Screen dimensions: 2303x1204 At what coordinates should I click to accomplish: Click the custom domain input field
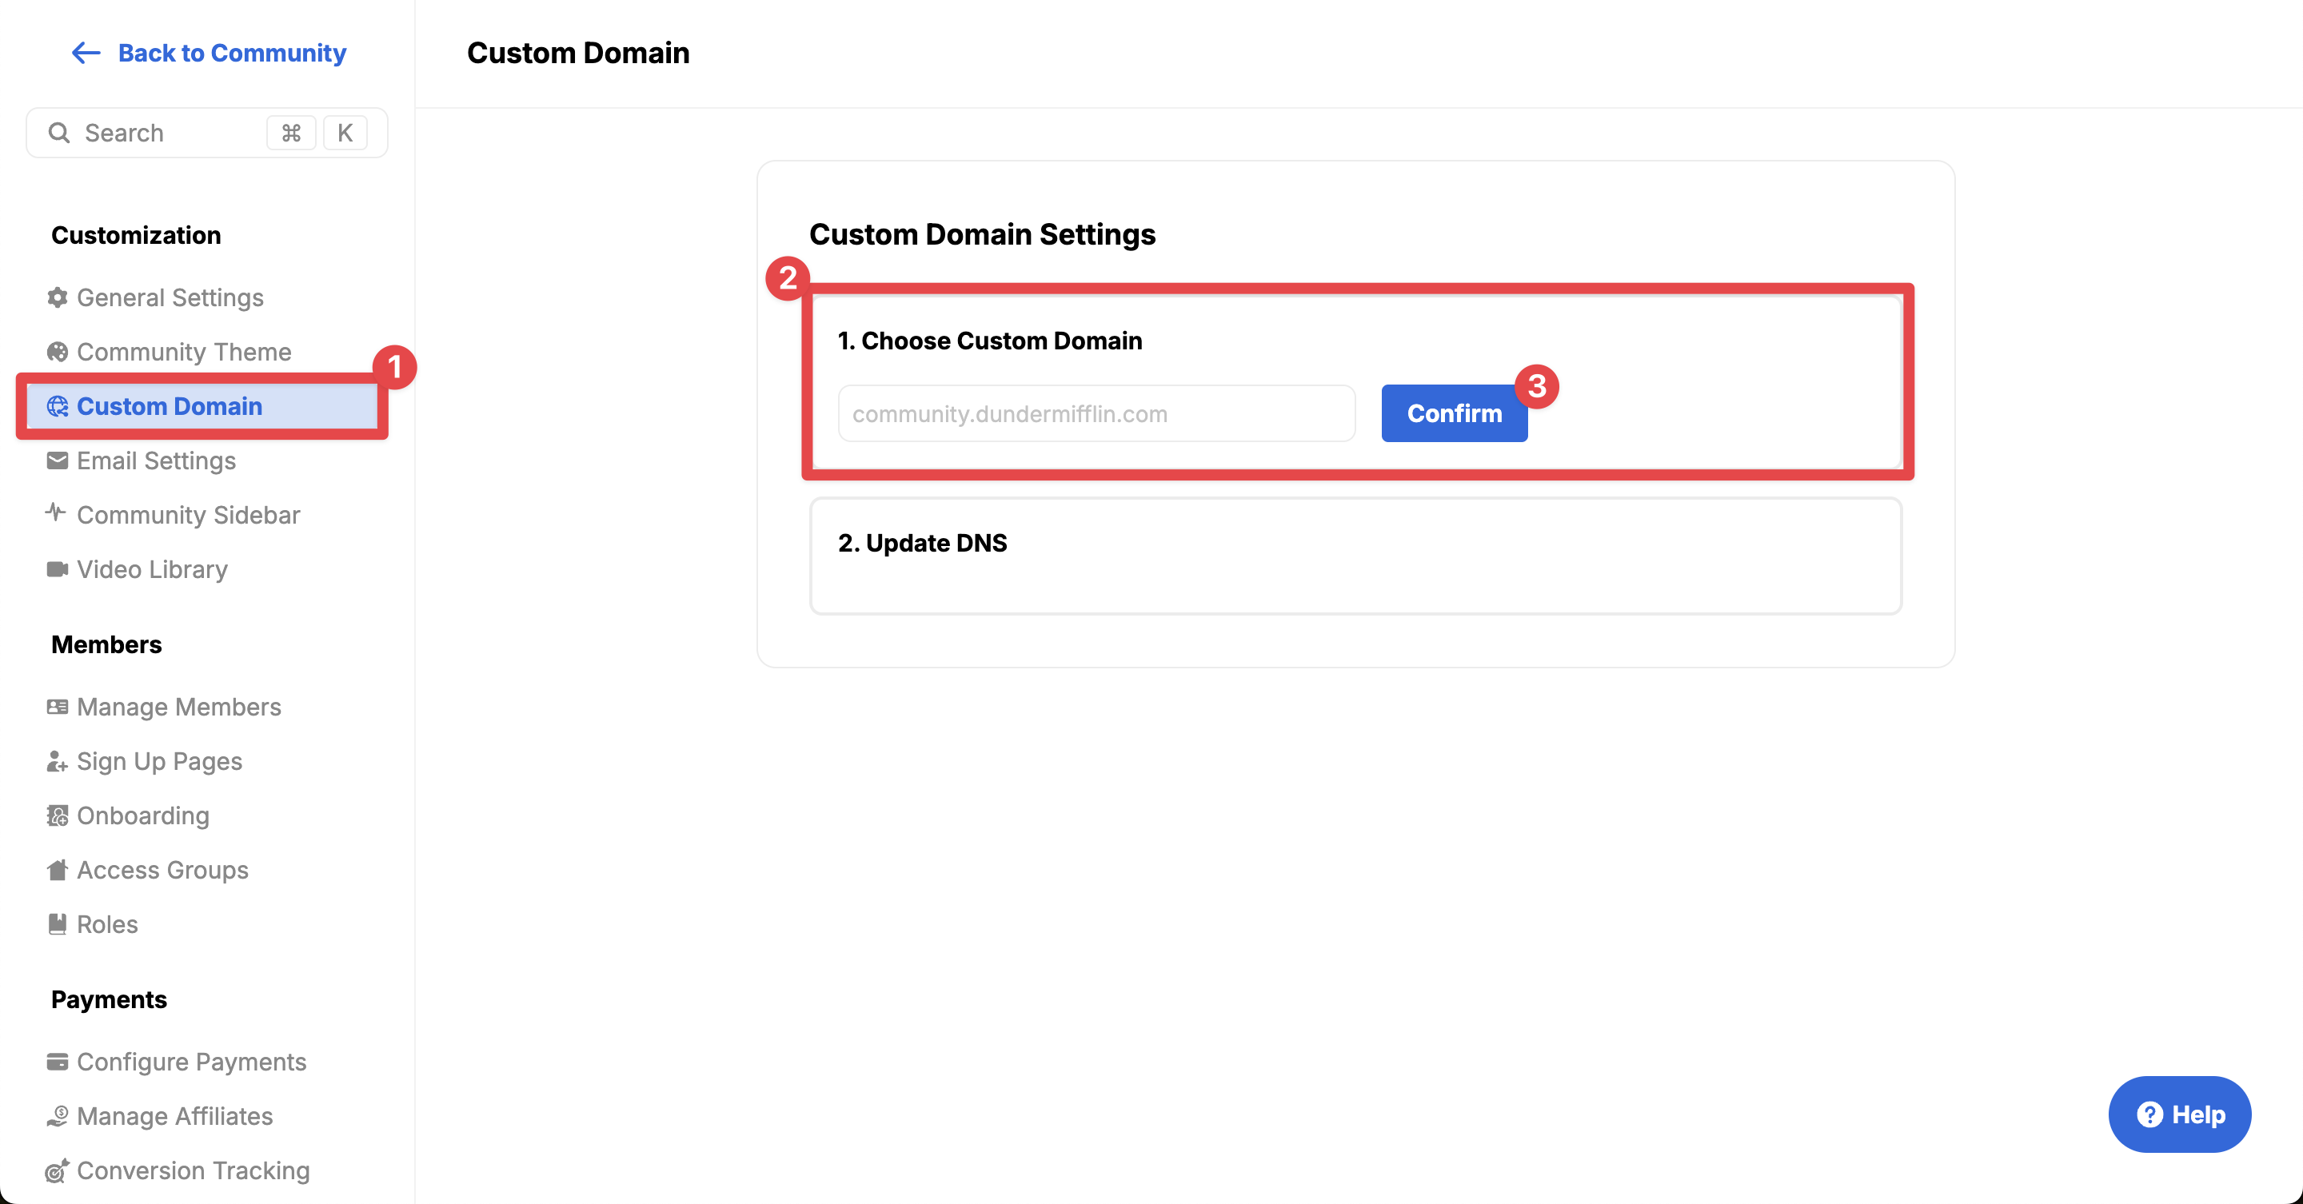coord(1096,414)
